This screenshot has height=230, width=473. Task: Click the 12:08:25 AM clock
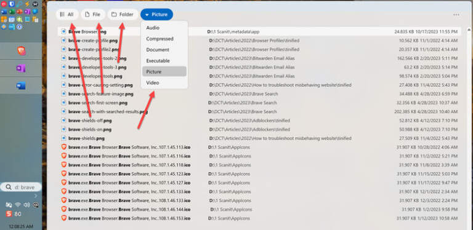(21, 226)
